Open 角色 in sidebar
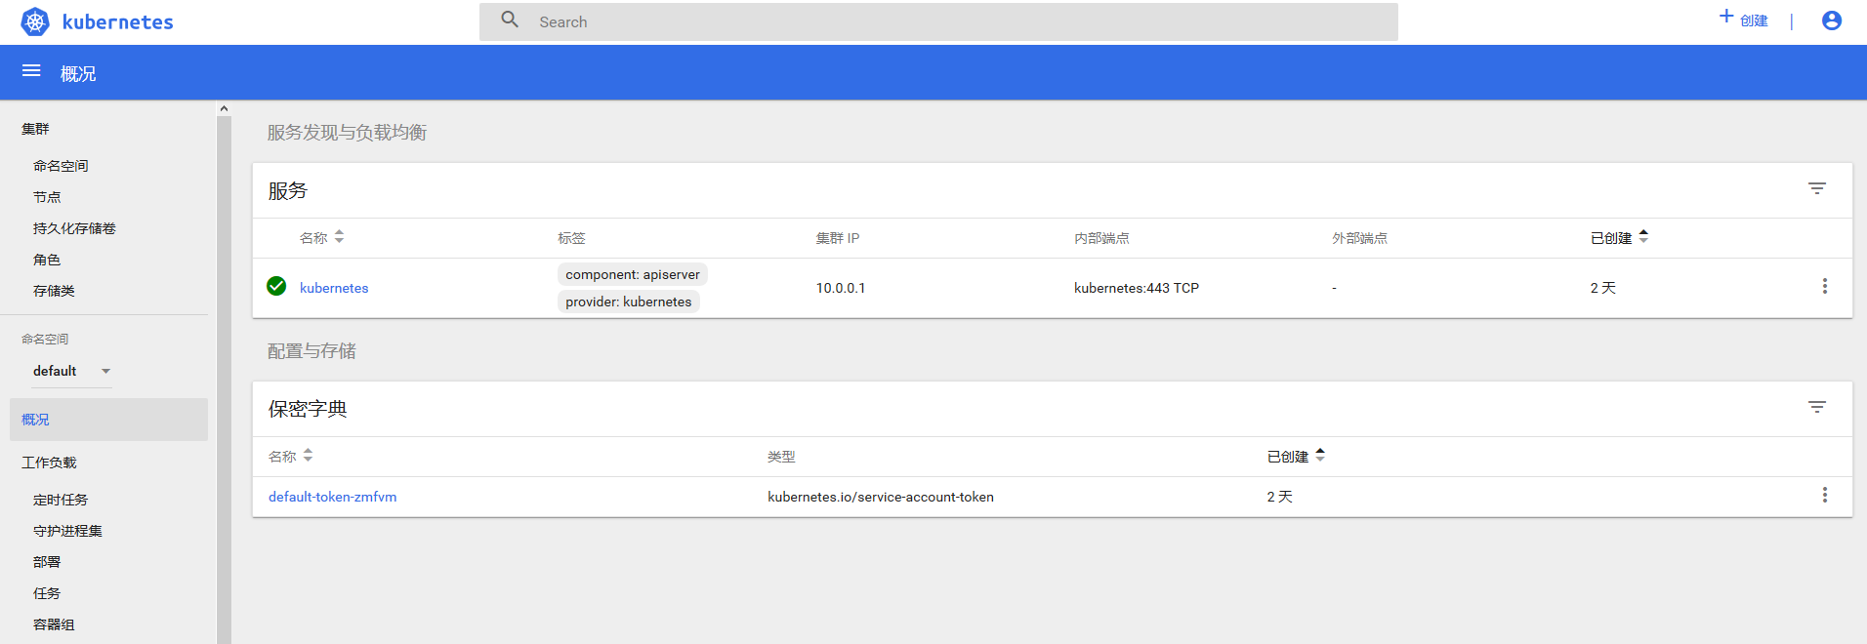This screenshot has width=1867, height=644. (47, 260)
